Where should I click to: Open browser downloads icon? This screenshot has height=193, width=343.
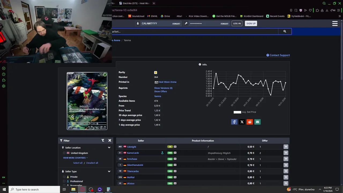pyautogui.click(x=327, y=10)
